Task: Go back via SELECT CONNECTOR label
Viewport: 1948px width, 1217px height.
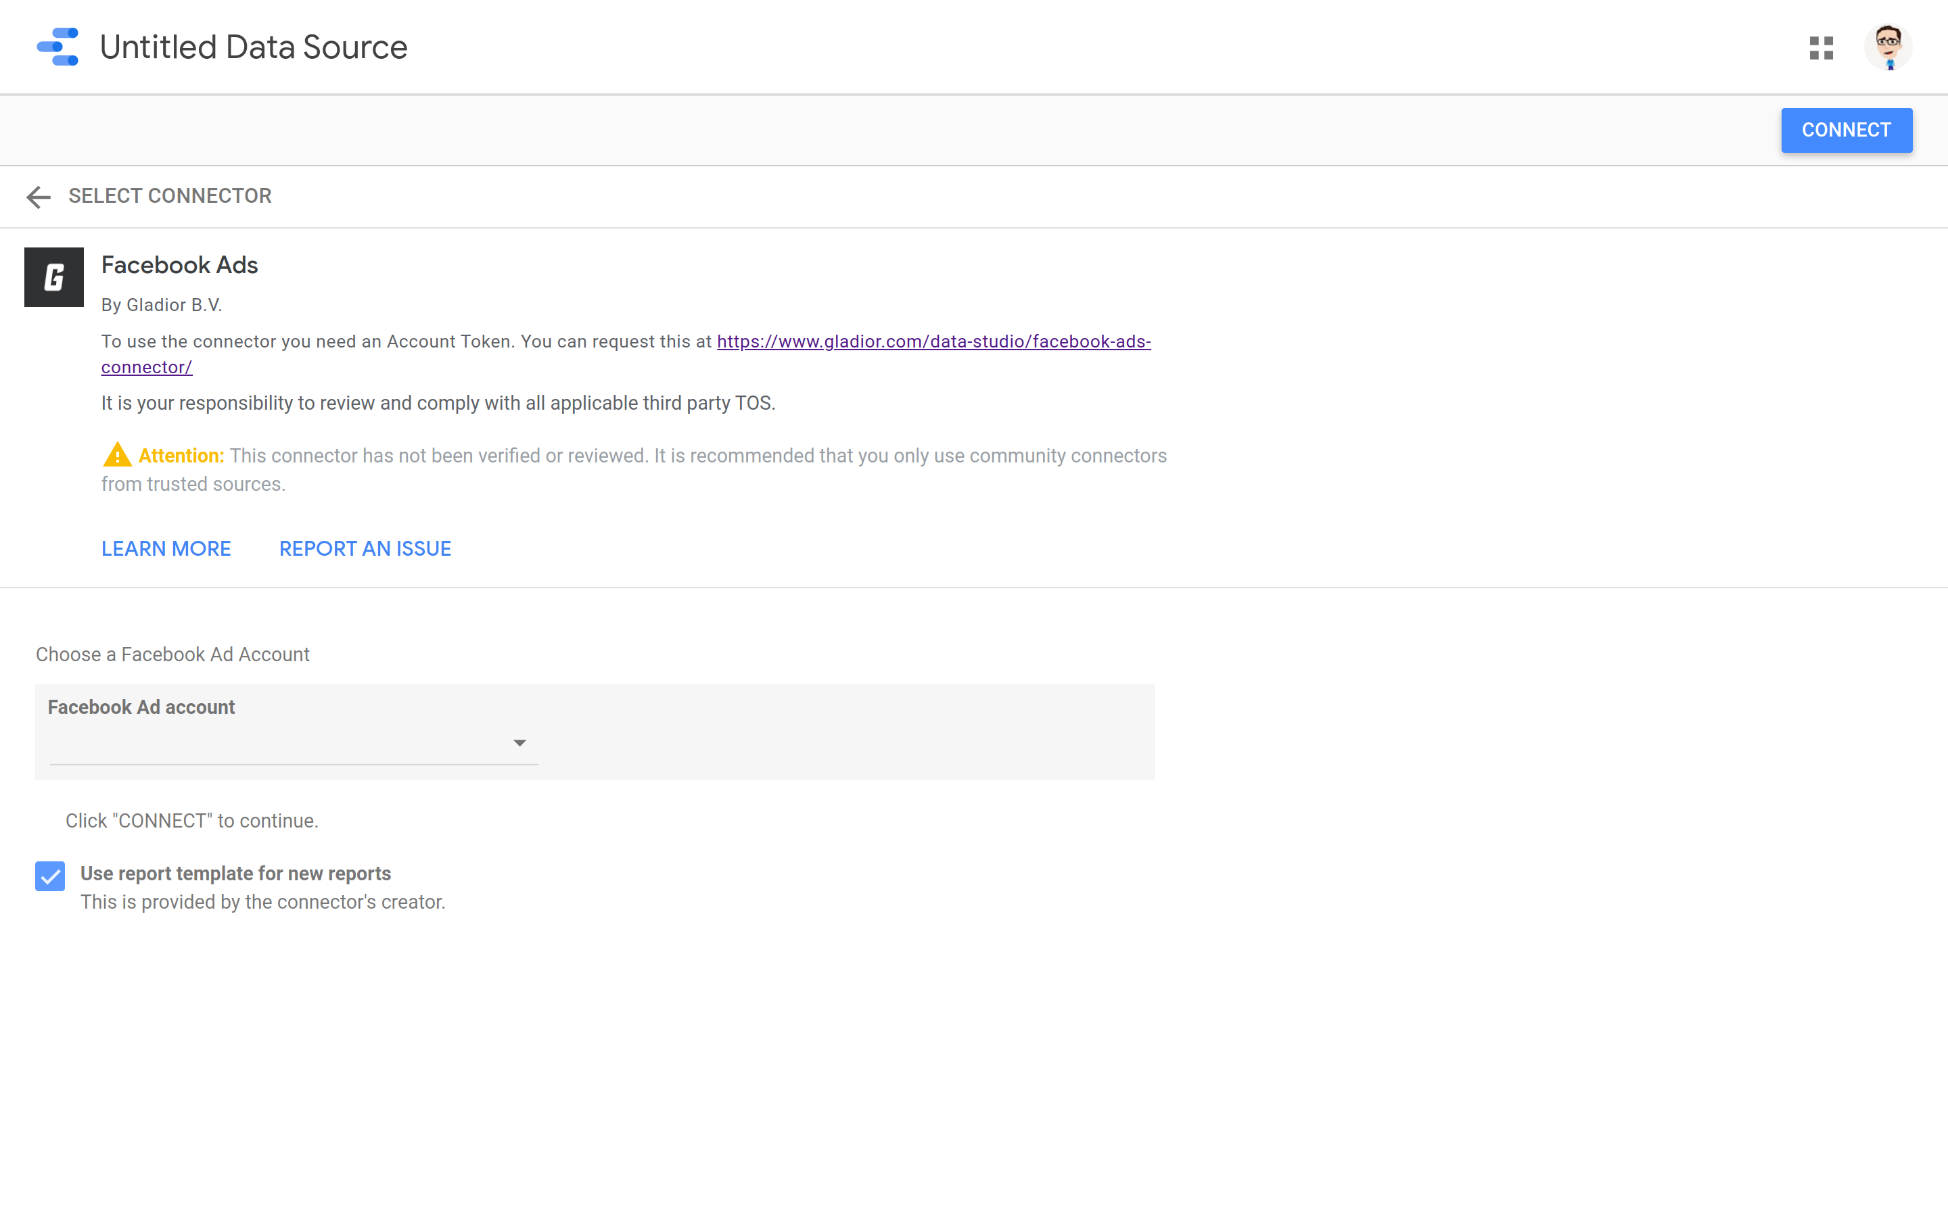Action: click(170, 195)
